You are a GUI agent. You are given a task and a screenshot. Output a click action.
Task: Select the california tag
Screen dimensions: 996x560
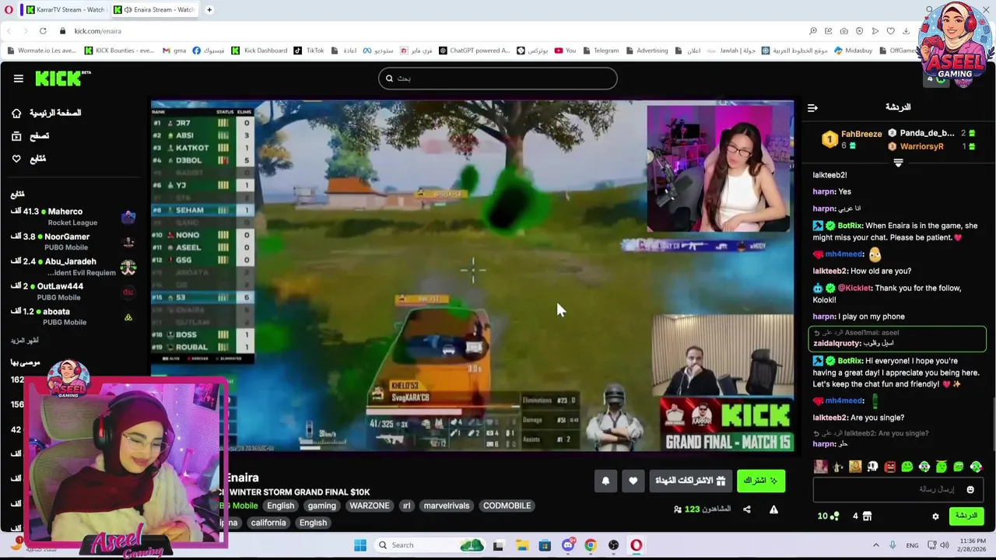coord(268,523)
